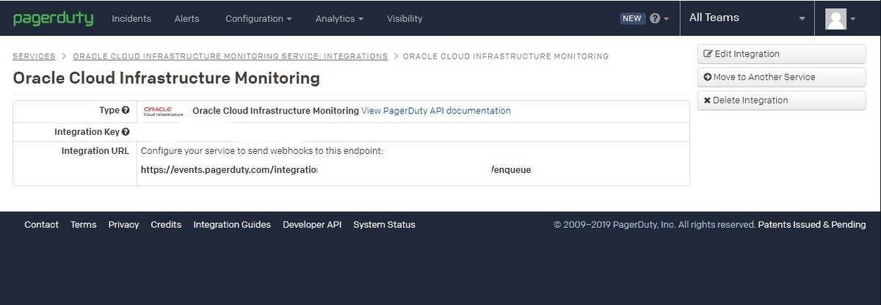This screenshot has height=305, width=881.
Task: Click the current page breadcrumb ORACLE CLOUD INFRASTRUCTURE MONITORING
Action: point(506,56)
